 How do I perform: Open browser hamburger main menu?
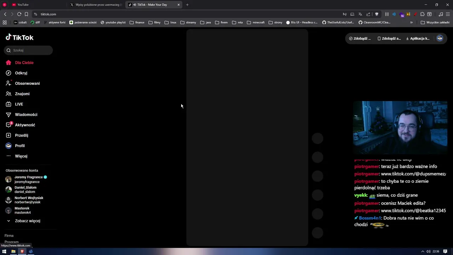[x=448, y=14]
